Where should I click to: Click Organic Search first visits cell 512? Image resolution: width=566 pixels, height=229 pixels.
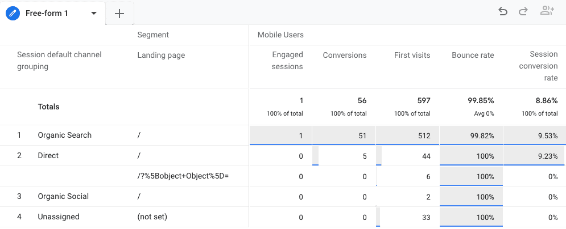407,135
